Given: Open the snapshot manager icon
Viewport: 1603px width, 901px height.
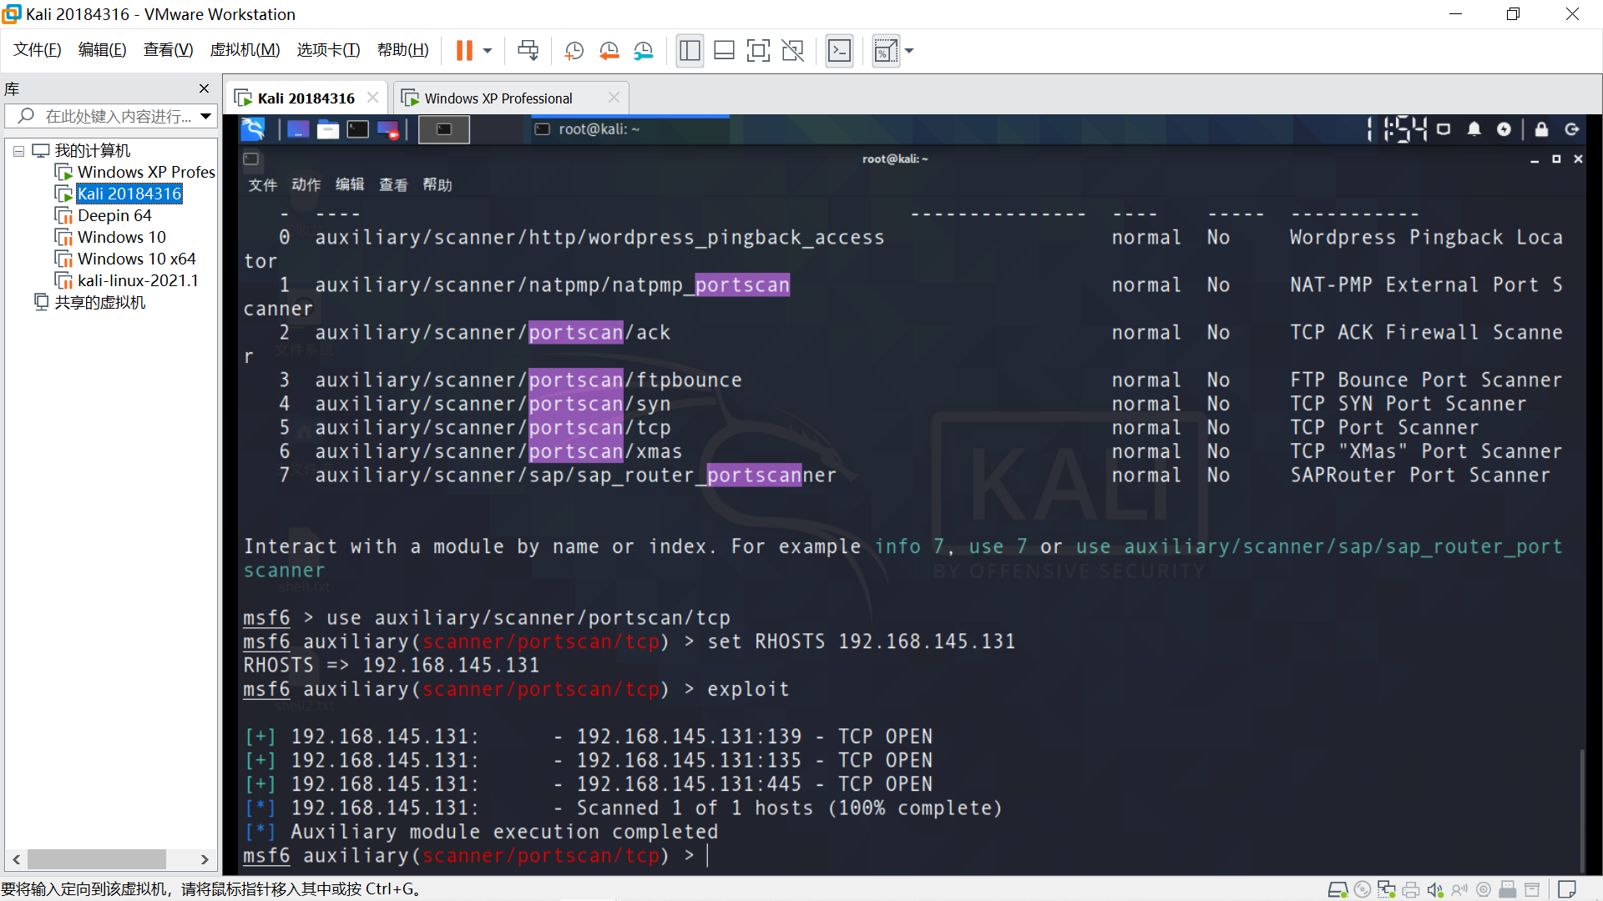Looking at the screenshot, I should pos(643,51).
